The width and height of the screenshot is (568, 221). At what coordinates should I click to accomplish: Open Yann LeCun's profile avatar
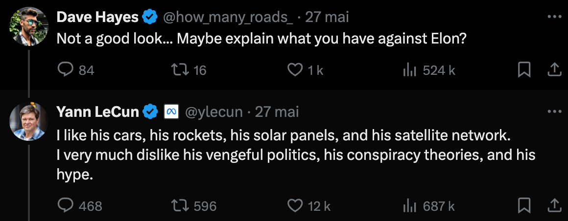28,121
